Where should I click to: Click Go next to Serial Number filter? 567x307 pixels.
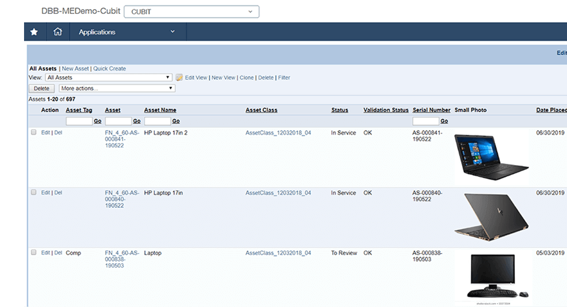[x=444, y=121]
